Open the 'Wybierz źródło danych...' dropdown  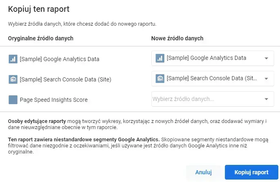click(213, 99)
